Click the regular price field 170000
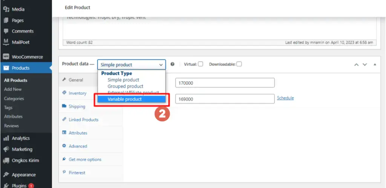Viewport: 386px width, 188px height. coord(225,83)
